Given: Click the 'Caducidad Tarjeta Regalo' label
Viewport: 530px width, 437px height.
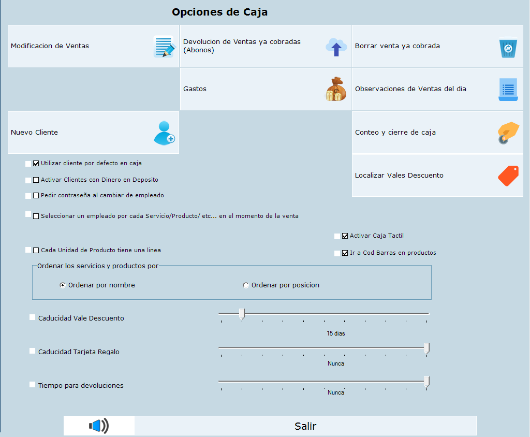Looking at the screenshot, I should (79, 352).
